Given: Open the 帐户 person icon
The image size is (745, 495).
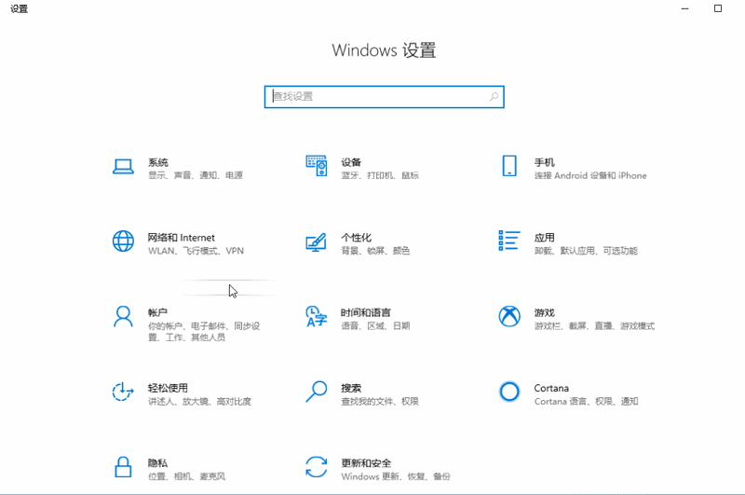Looking at the screenshot, I should pyautogui.click(x=123, y=317).
